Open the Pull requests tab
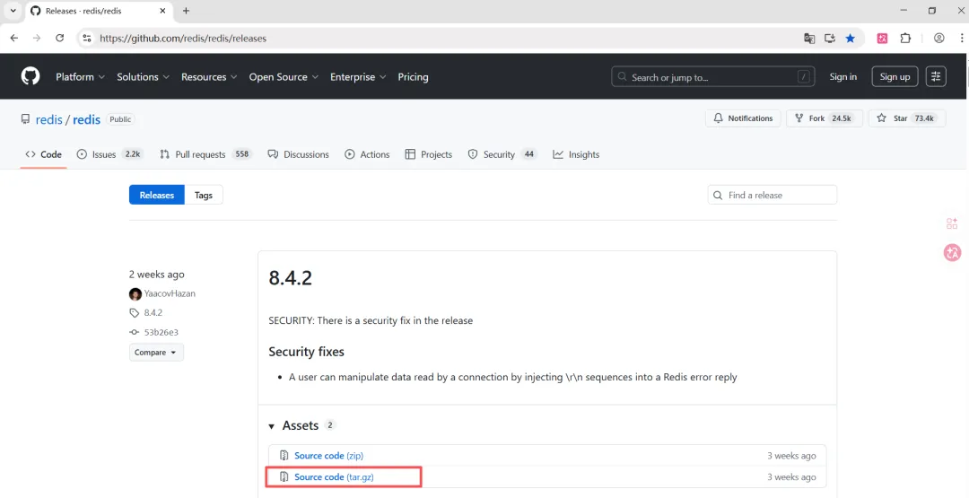Viewport: 969px width, 498px height. [205, 154]
